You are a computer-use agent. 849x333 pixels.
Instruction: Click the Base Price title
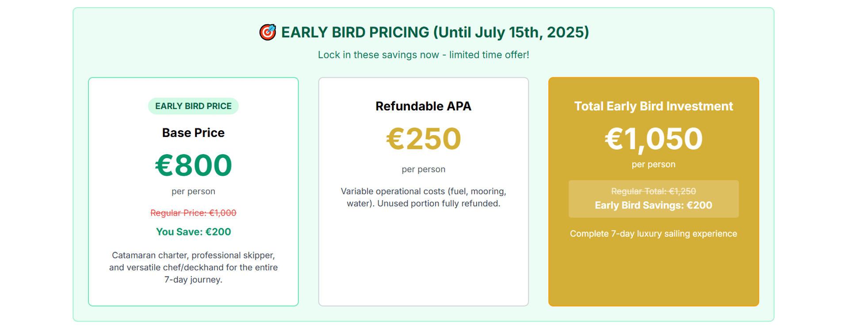[193, 132]
